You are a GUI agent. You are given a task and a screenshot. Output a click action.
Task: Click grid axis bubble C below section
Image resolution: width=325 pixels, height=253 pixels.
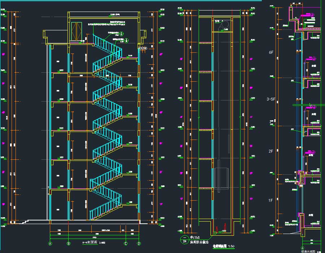(126, 243)
